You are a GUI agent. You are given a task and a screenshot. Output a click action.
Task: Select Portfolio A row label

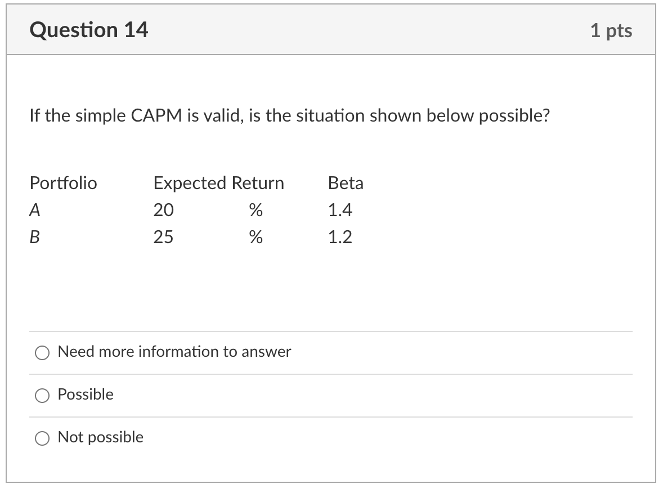(34, 210)
